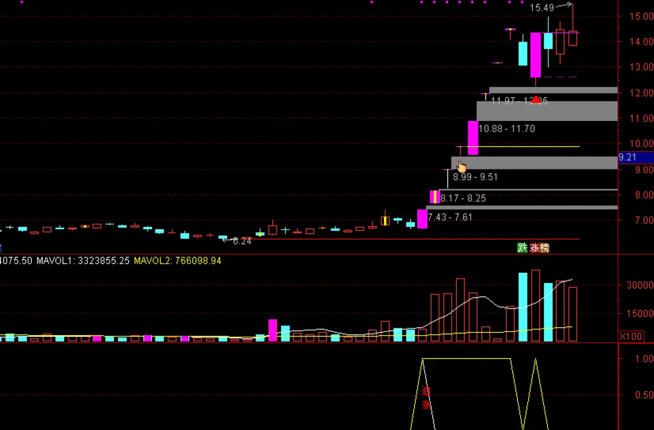Click the red 追涨 signal label
This screenshot has width=654, height=430.
[x=426, y=398]
